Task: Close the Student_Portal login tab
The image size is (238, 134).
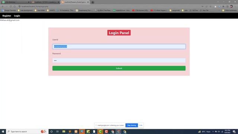Action: coord(88,2)
